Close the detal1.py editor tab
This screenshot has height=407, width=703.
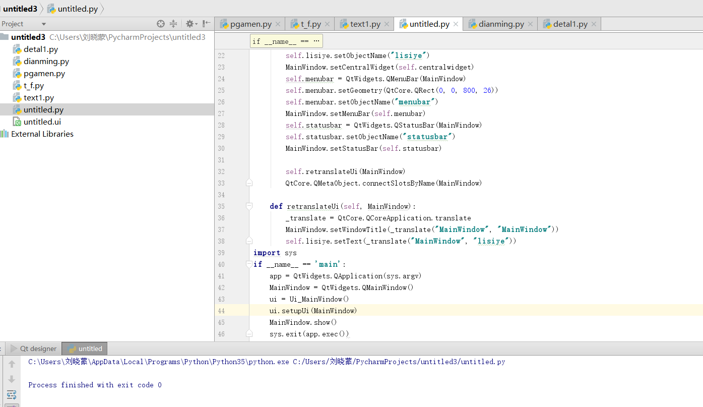pos(594,24)
